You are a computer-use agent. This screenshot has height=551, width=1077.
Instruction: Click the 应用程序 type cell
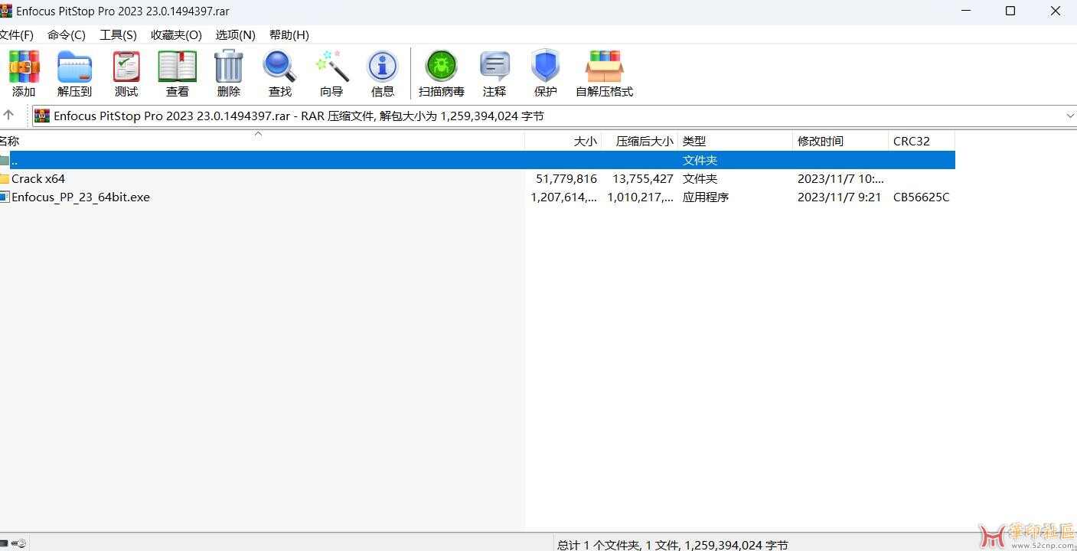point(706,197)
